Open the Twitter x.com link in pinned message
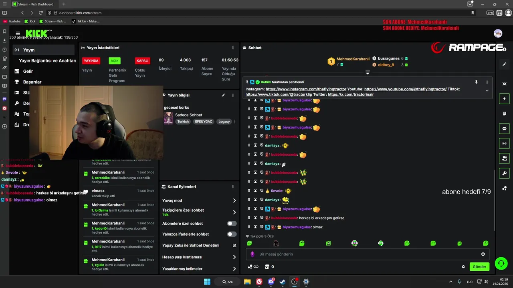 click(x=351, y=95)
